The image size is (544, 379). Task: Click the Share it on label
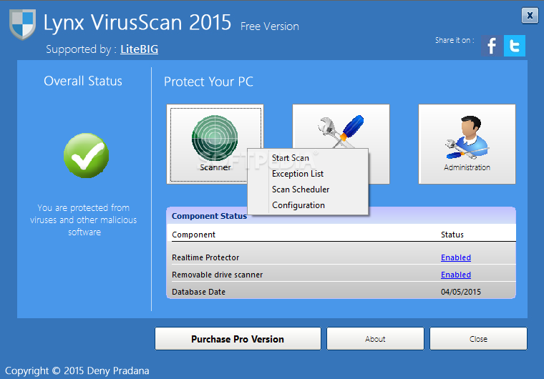click(x=455, y=40)
